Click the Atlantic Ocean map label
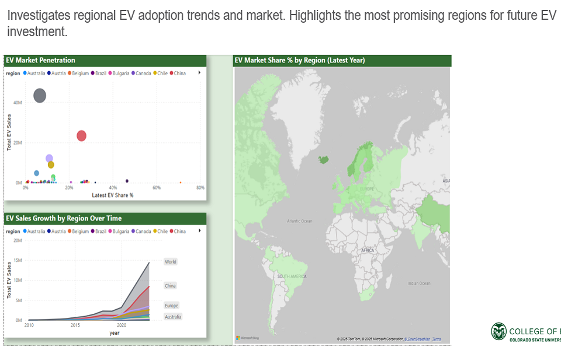Screen dimensions: 561x350 299,221
